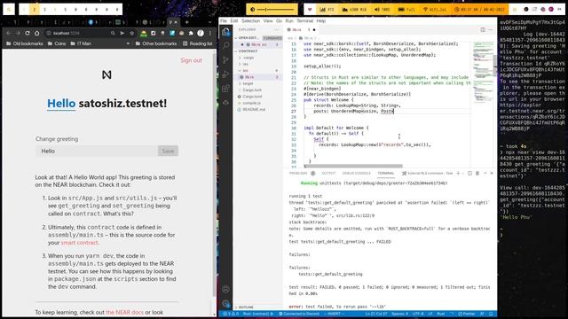Click editor horizontal scrollbar

353,166
